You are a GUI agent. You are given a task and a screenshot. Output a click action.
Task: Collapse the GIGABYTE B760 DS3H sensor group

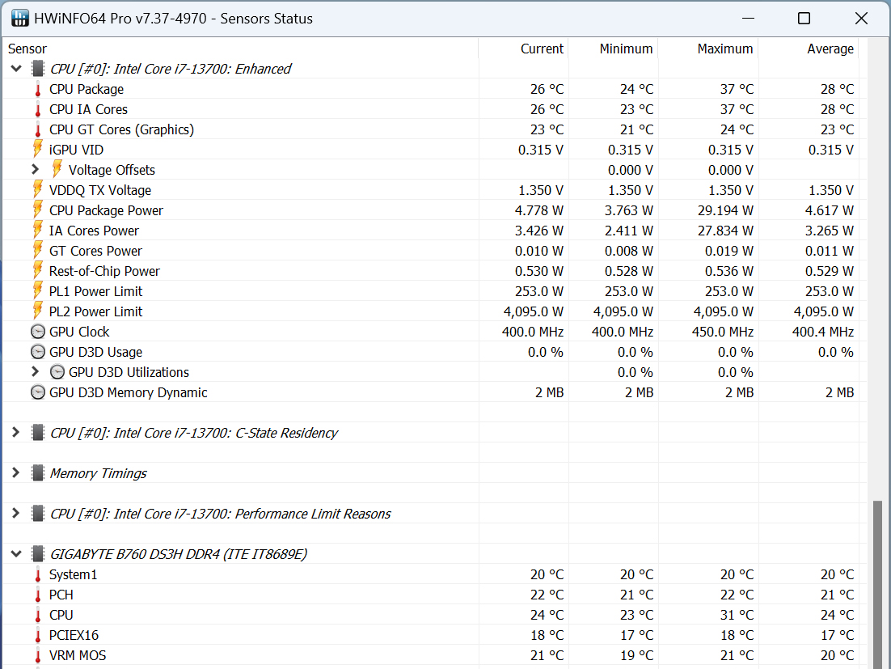click(x=16, y=553)
